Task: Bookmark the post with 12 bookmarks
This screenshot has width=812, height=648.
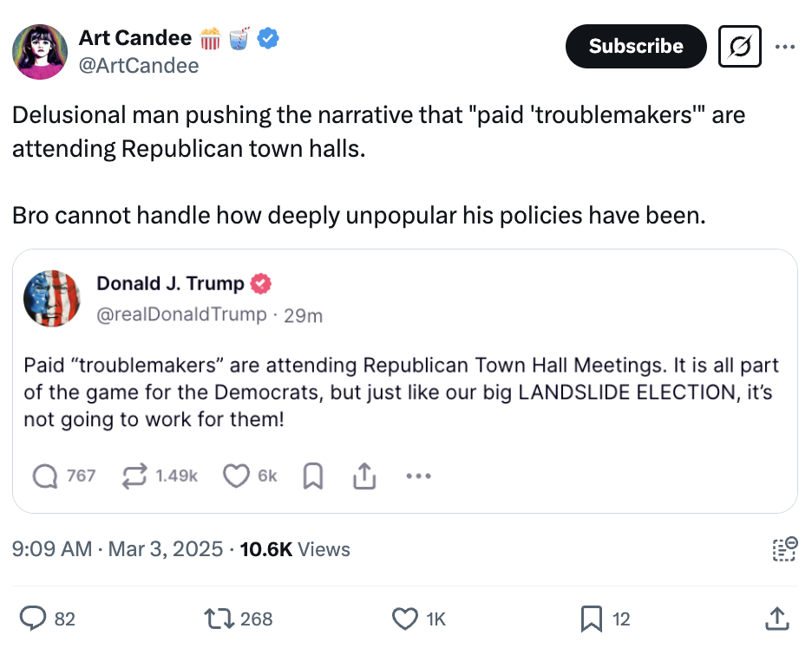Action: pos(591,619)
